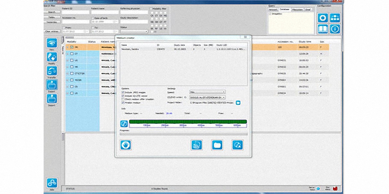This screenshot has width=389, height=194.
Task: Toggle the Include JPEG images checkbox
Action: tap(123, 92)
